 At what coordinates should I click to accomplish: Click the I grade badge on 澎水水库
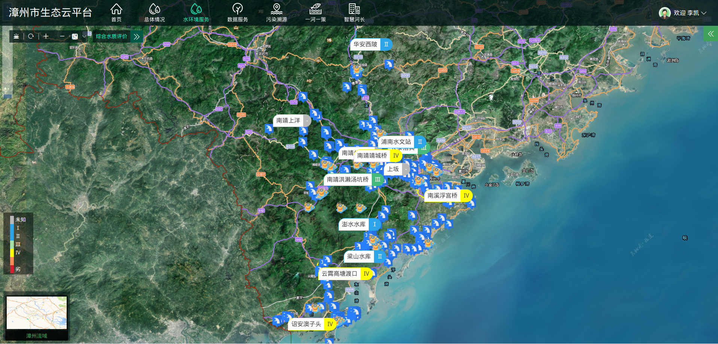coord(375,224)
